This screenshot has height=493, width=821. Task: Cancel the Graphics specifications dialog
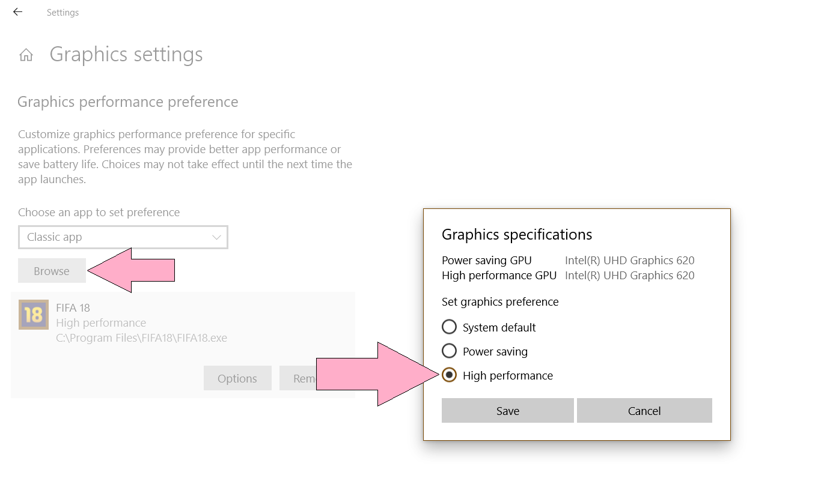644,411
